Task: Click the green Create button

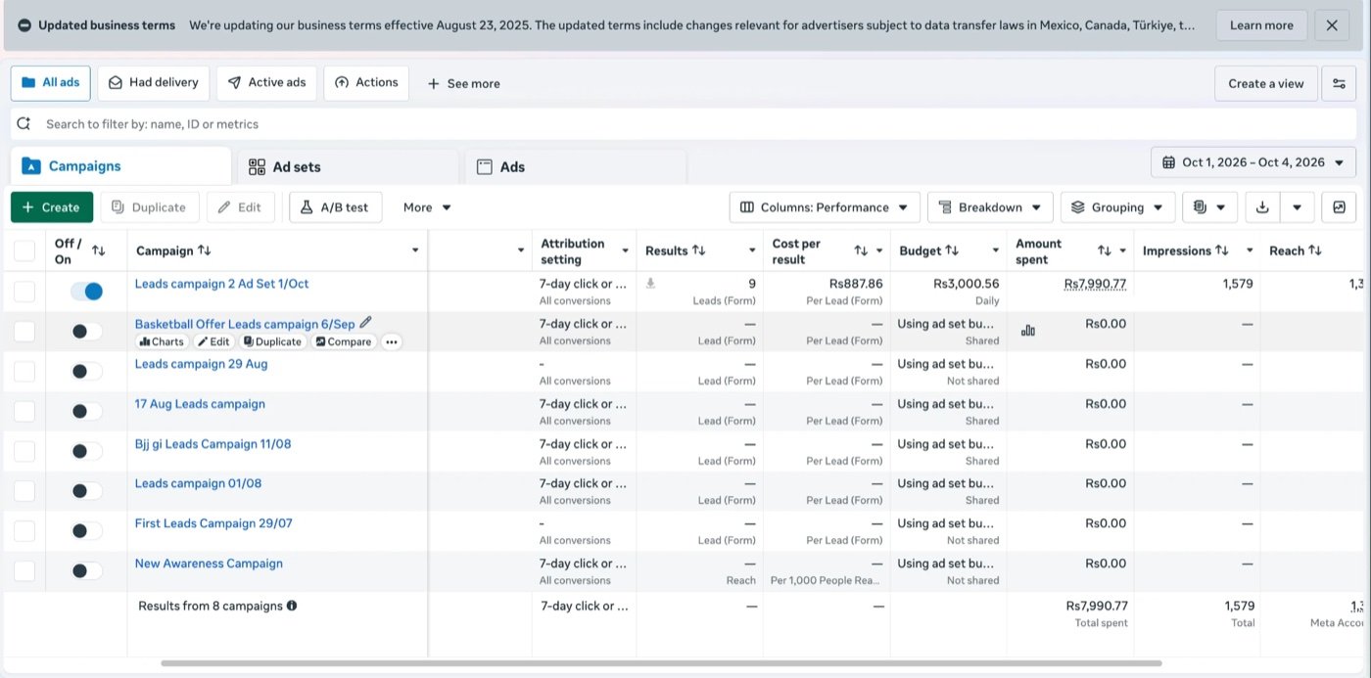Action: pos(52,207)
